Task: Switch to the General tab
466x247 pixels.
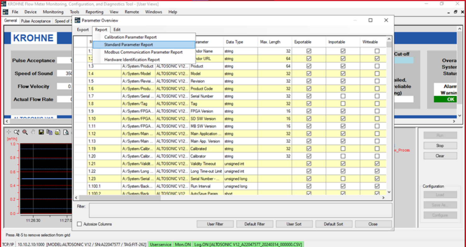Action: click(11, 21)
